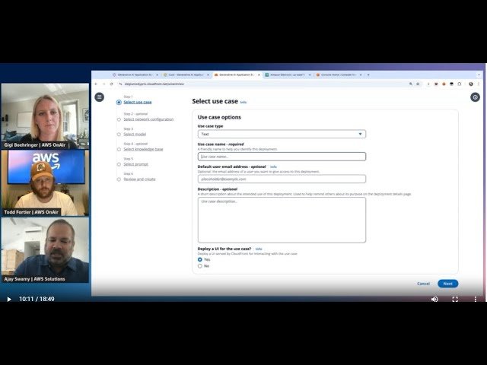The image size is (487, 365).
Task: Select No for deploying a UI
Action: [200, 266]
